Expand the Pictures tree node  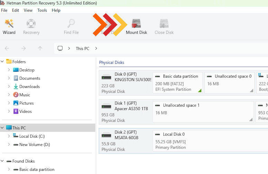9,103
